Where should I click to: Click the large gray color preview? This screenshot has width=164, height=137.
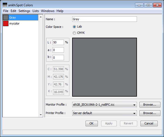tap(104, 67)
